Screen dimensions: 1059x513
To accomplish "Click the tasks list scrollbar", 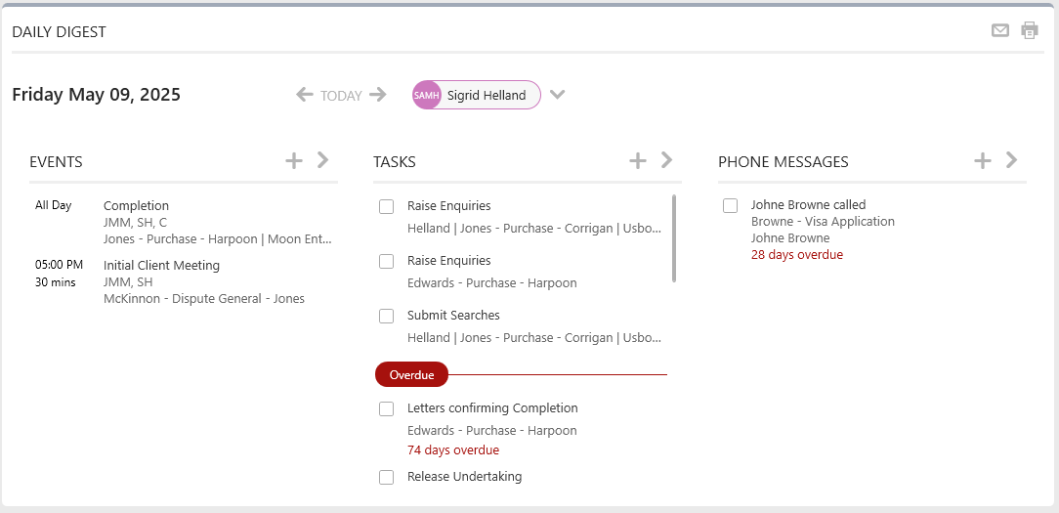I will [673, 238].
